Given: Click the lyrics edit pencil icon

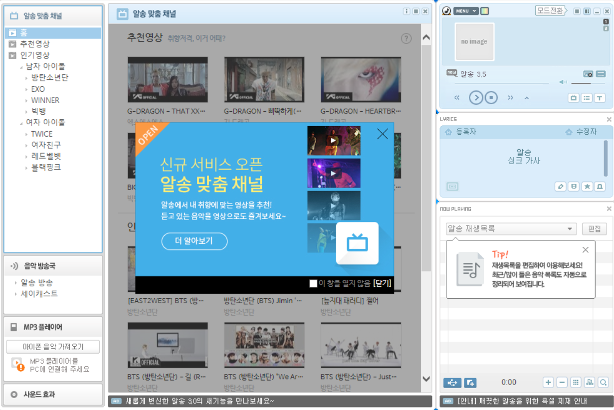Looking at the screenshot, I should (561, 186).
